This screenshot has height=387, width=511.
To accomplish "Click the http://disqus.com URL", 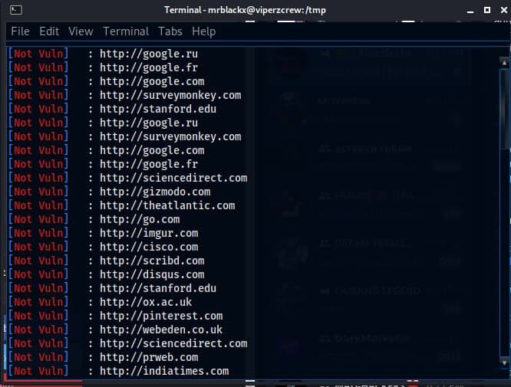I will point(151,274).
